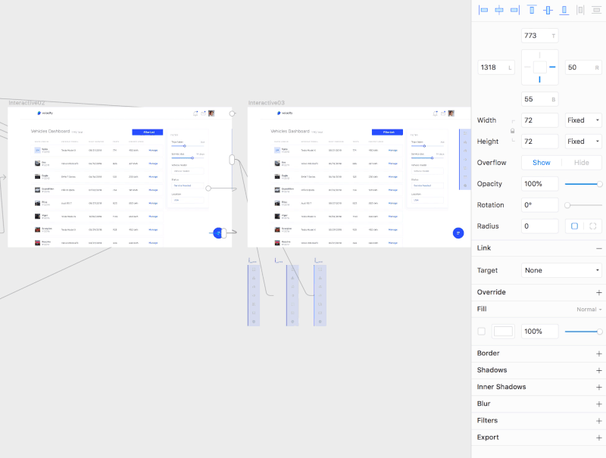
Task: Click Vehicles Dashboard title in Interactive02
Action: (51, 131)
